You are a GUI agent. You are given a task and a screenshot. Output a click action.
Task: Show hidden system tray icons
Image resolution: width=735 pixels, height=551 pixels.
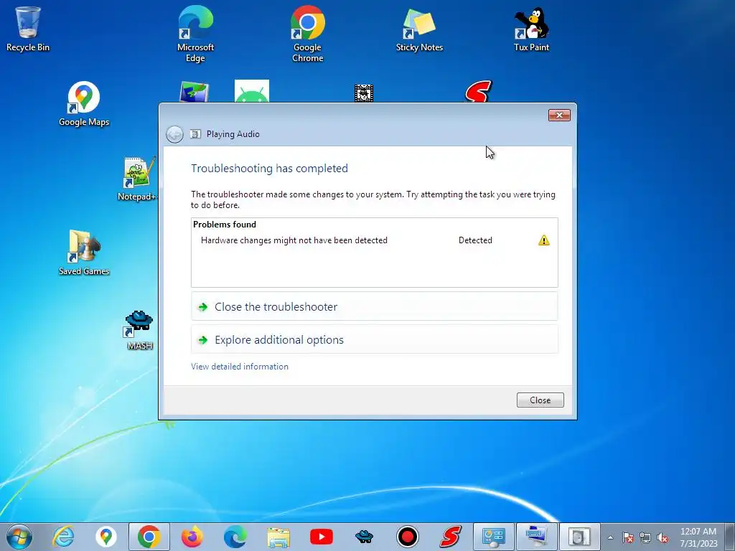pos(610,537)
